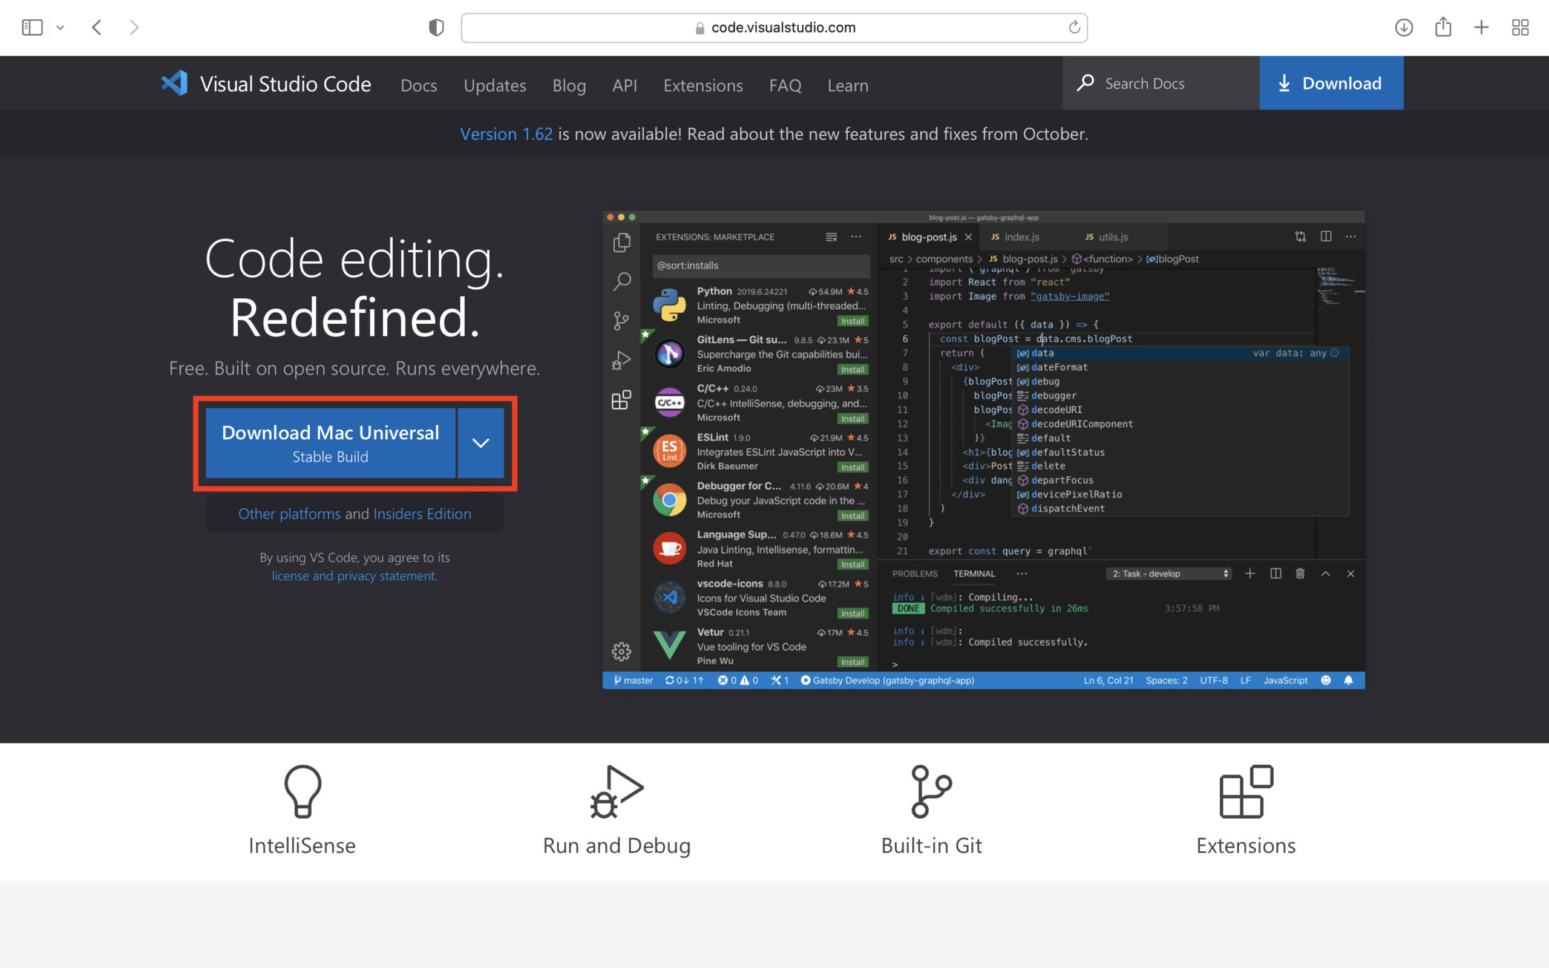Screen dimensions: 1549x968
Task: Select Run and Debug icon in activity bar
Action: click(621, 361)
